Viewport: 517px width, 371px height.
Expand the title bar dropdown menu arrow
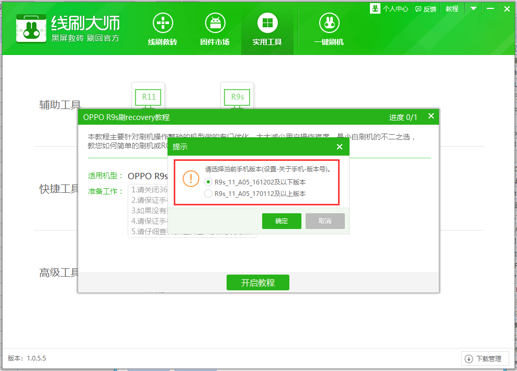pos(474,8)
